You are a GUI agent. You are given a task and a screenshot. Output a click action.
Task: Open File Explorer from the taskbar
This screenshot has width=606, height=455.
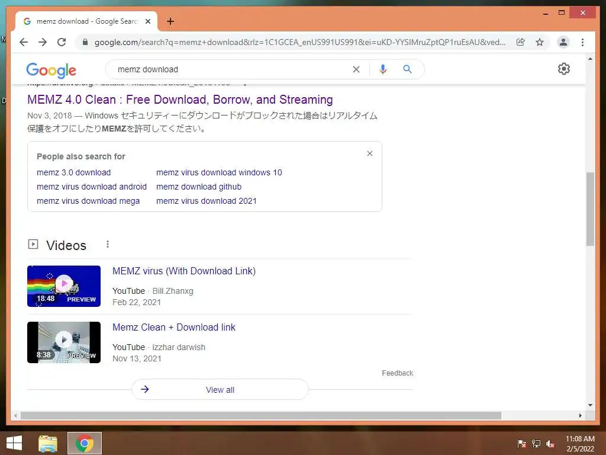coord(48,443)
